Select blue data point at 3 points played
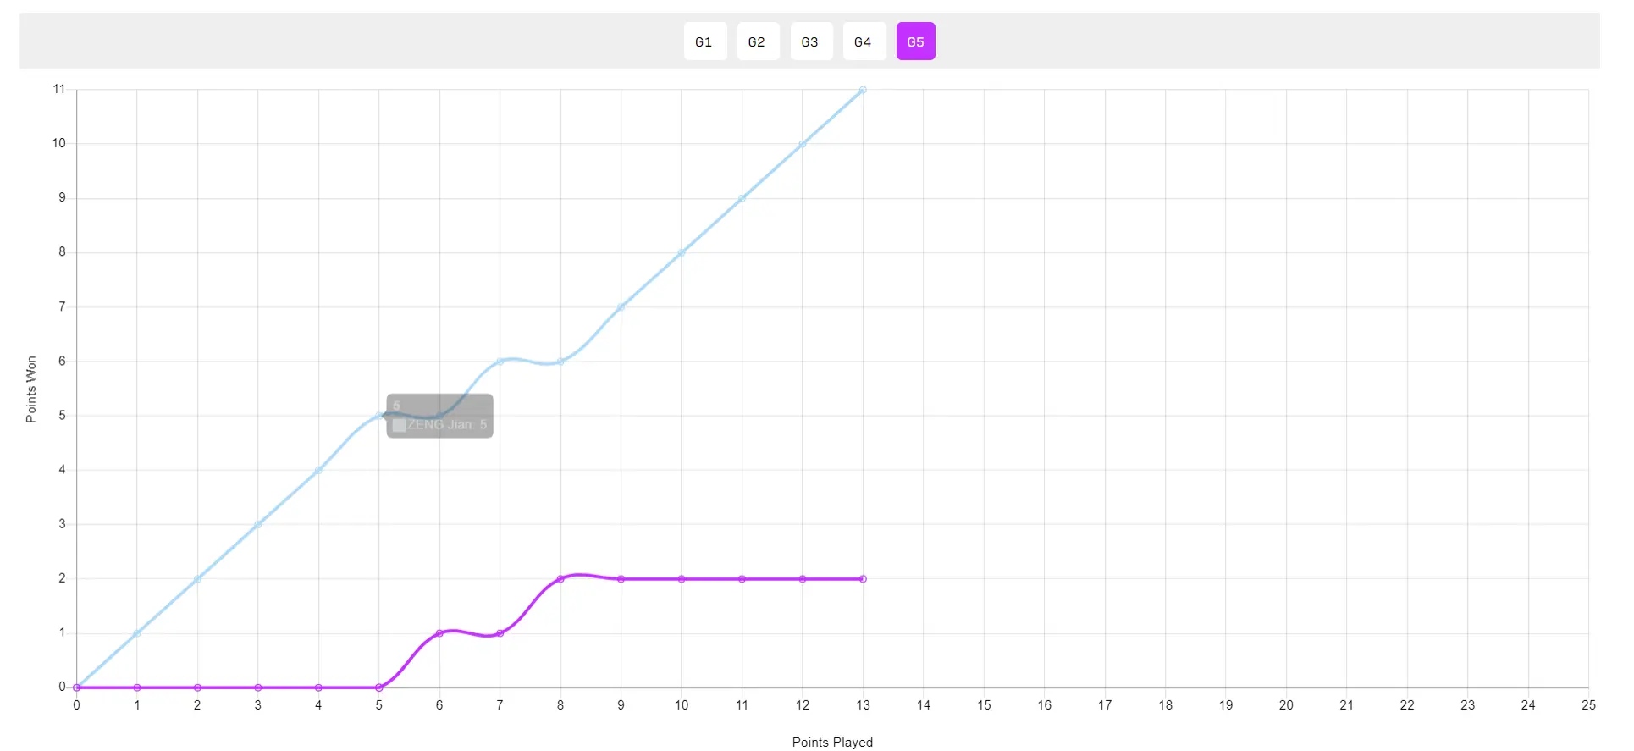This screenshot has width=1634, height=751. [258, 525]
